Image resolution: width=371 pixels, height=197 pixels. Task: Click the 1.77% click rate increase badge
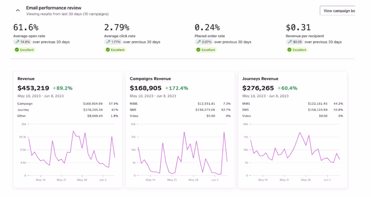(x=113, y=42)
